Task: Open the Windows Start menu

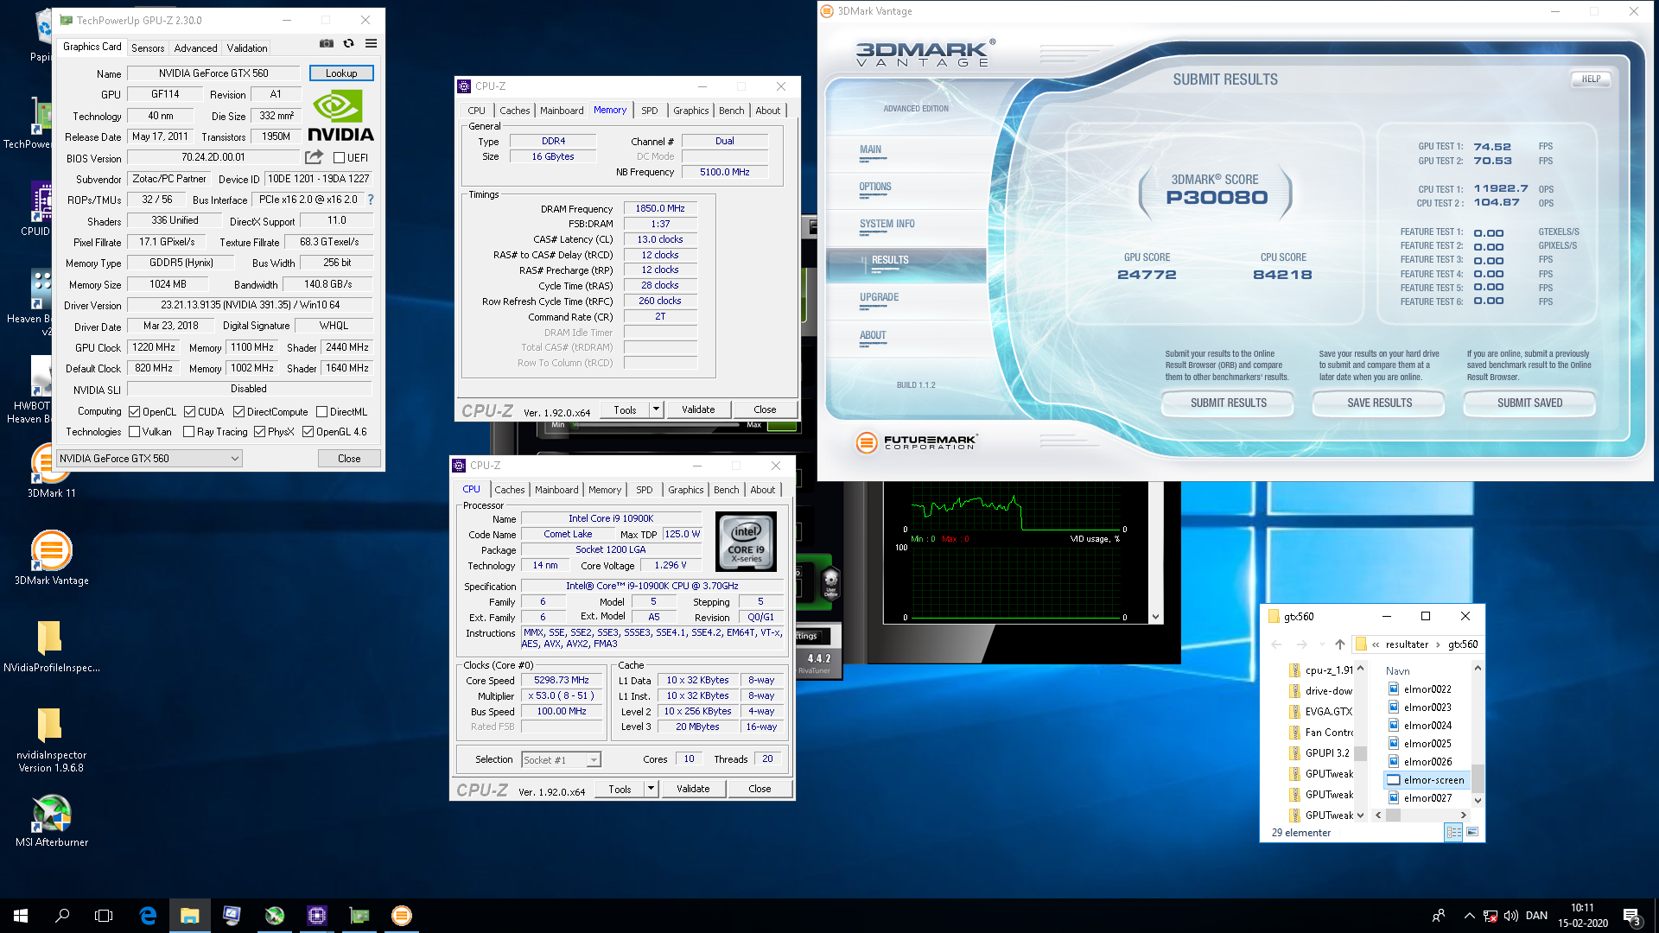Action: click(21, 916)
